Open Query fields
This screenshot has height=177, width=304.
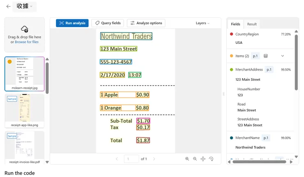pyautogui.click(x=108, y=23)
